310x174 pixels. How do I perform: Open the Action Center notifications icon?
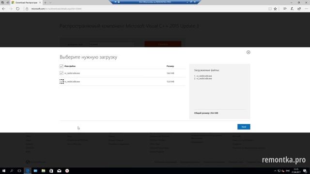(305, 171)
